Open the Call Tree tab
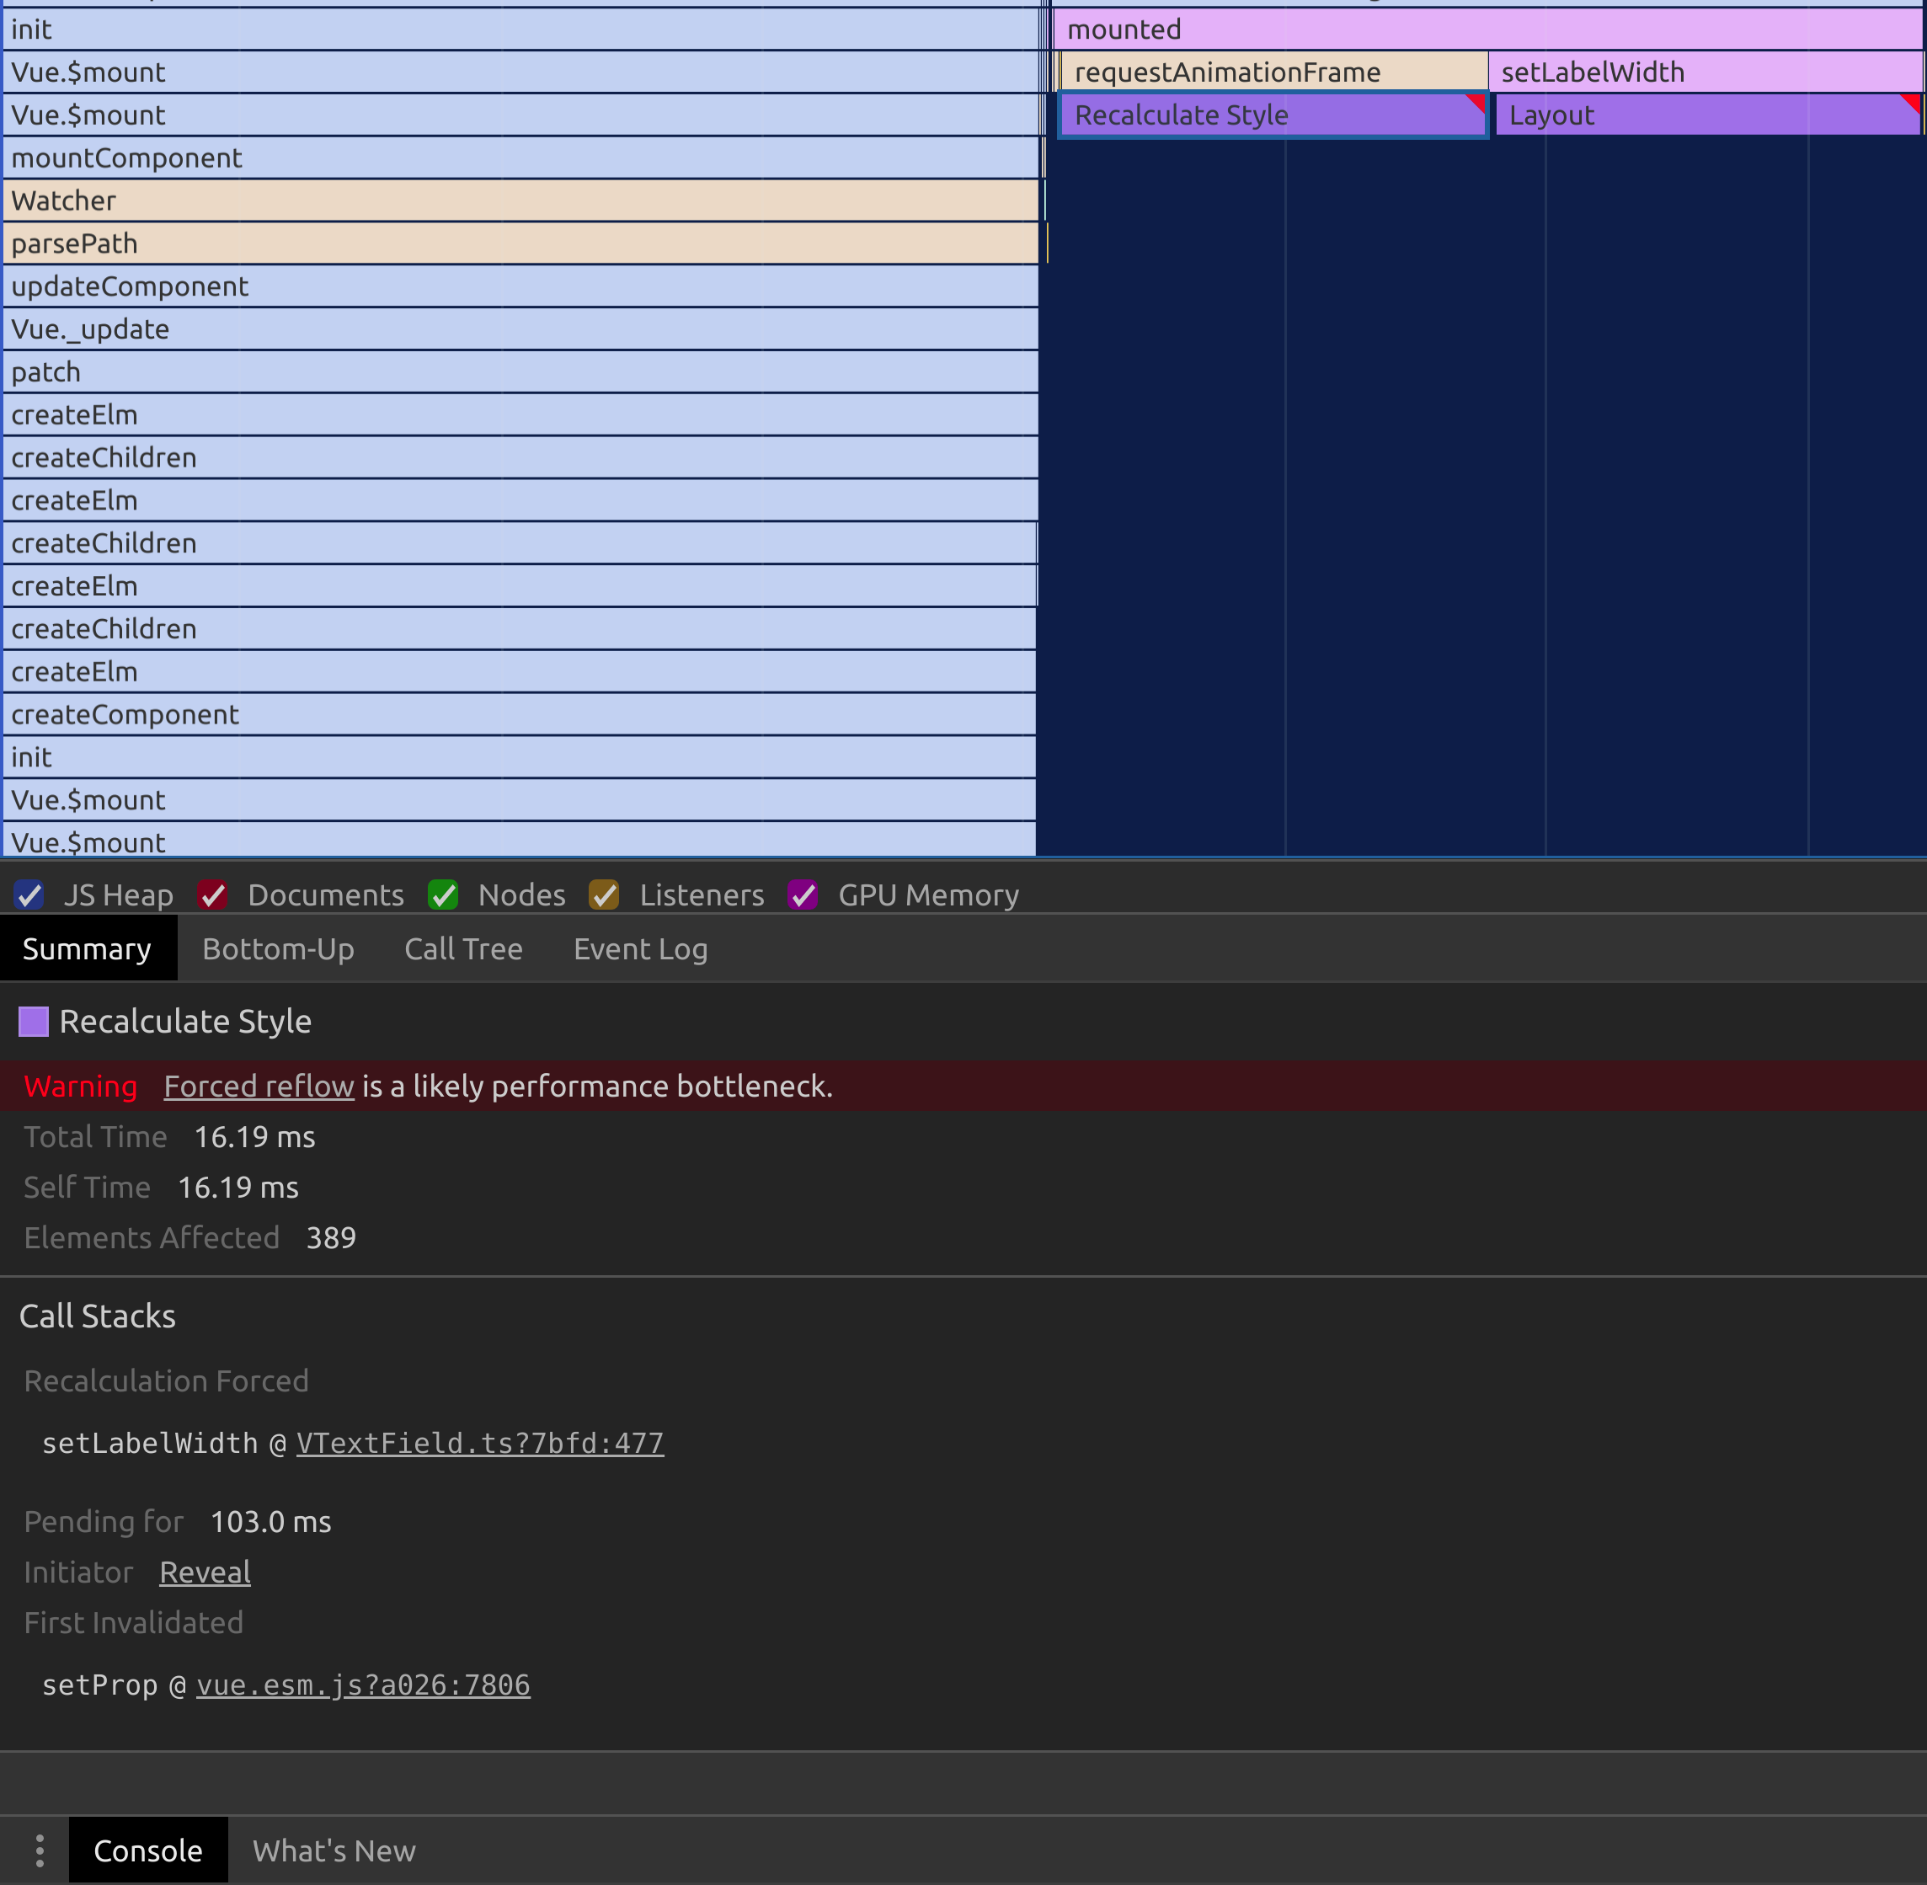1927x1885 pixels. click(x=463, y=948)
